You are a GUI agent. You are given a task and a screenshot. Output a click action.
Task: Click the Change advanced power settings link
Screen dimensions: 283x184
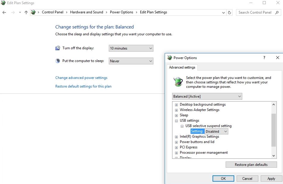81,77
